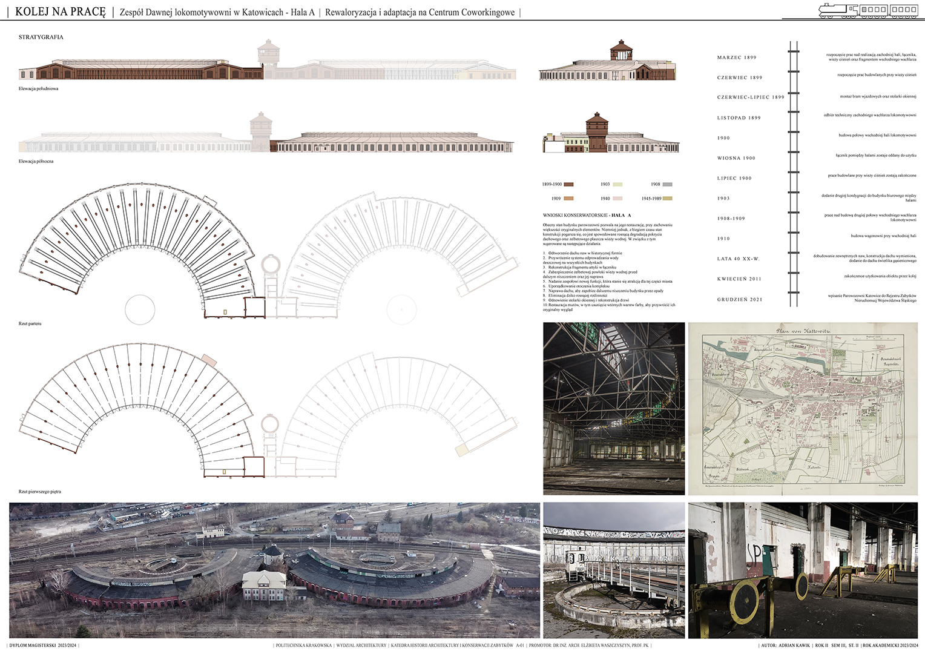The image size is (925, 654).
Task: Click the turntable exterior photograph
Action: click(x=614, y=570)
